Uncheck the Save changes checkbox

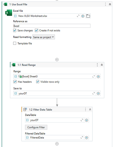[x=15, y=30]
